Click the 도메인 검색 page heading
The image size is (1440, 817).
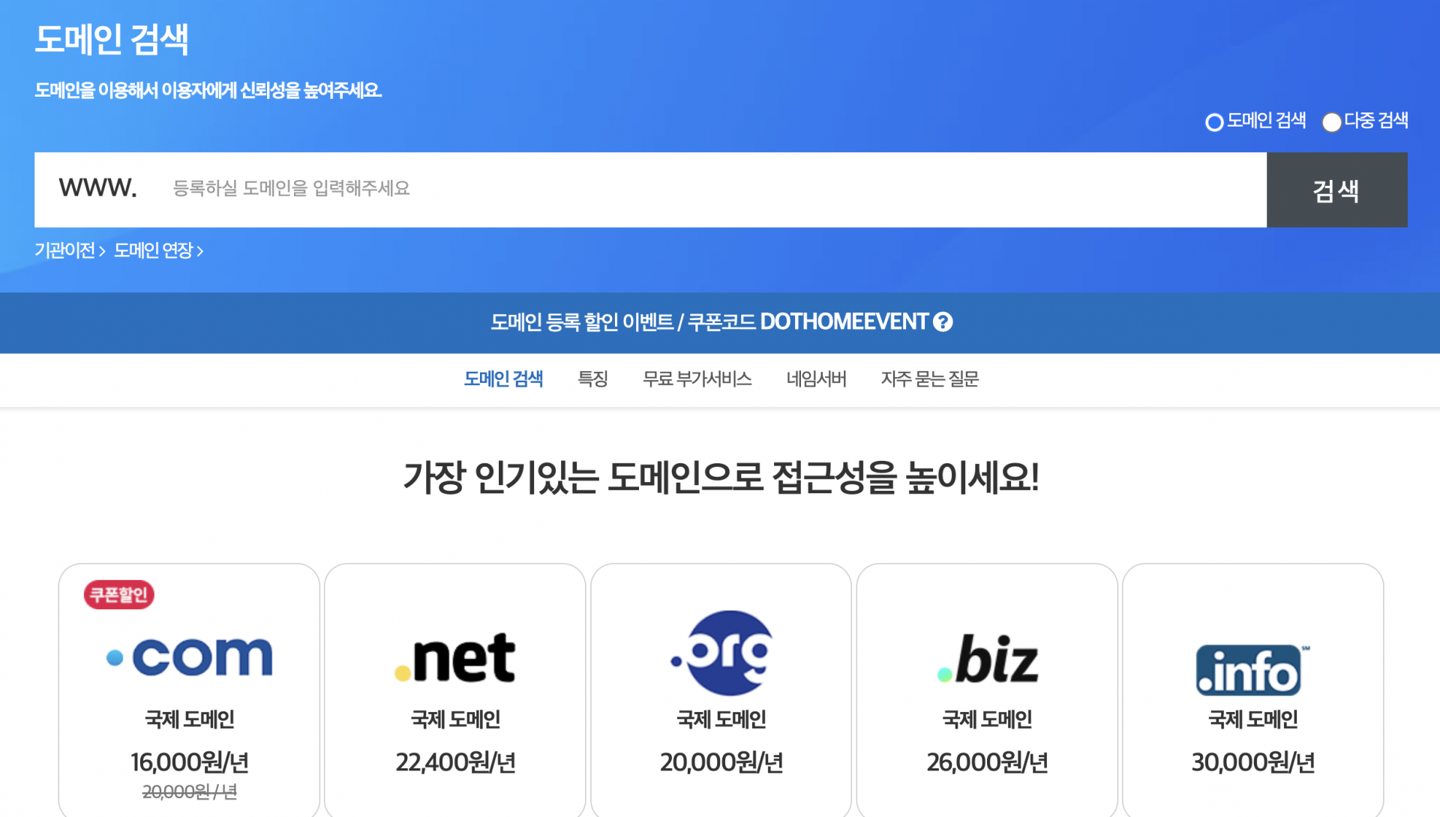[x=111, y=39]
